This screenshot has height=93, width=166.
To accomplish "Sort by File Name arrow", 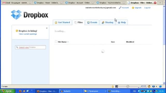I will click(68, 42).
